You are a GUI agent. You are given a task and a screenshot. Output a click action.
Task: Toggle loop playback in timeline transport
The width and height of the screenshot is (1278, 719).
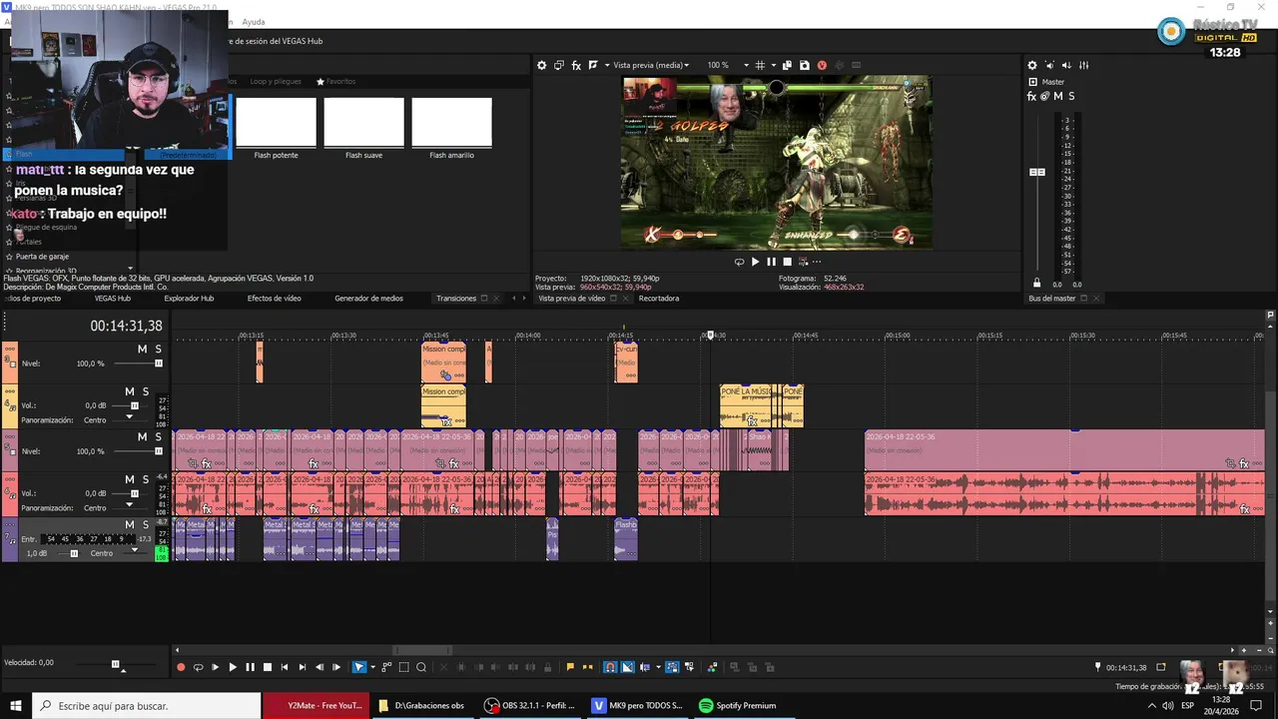pyautogui.click(x=198, y=667)
